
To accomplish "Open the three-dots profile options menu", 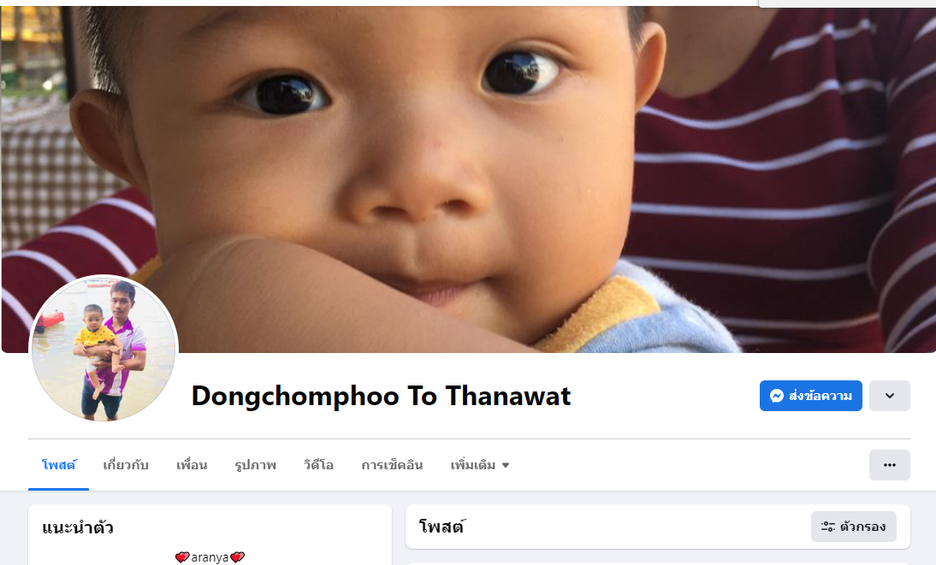I will pyautogui.click(x=890, y=465).
